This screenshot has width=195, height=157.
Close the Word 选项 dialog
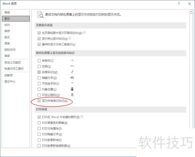[190, 4]
